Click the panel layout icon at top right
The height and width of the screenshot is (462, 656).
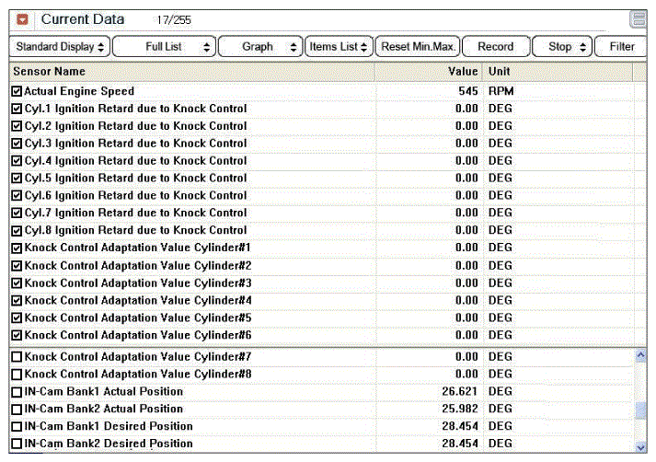(x=639, y=19)
